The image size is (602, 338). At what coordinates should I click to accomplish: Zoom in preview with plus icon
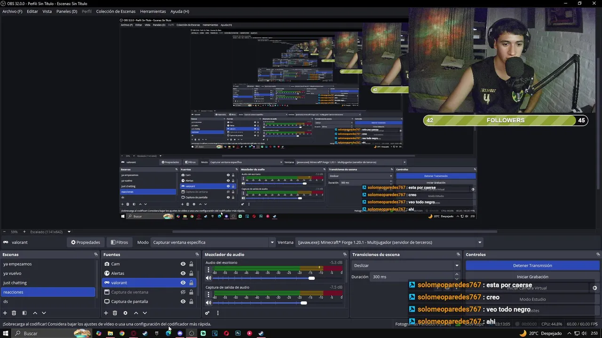tap(24, 232)
